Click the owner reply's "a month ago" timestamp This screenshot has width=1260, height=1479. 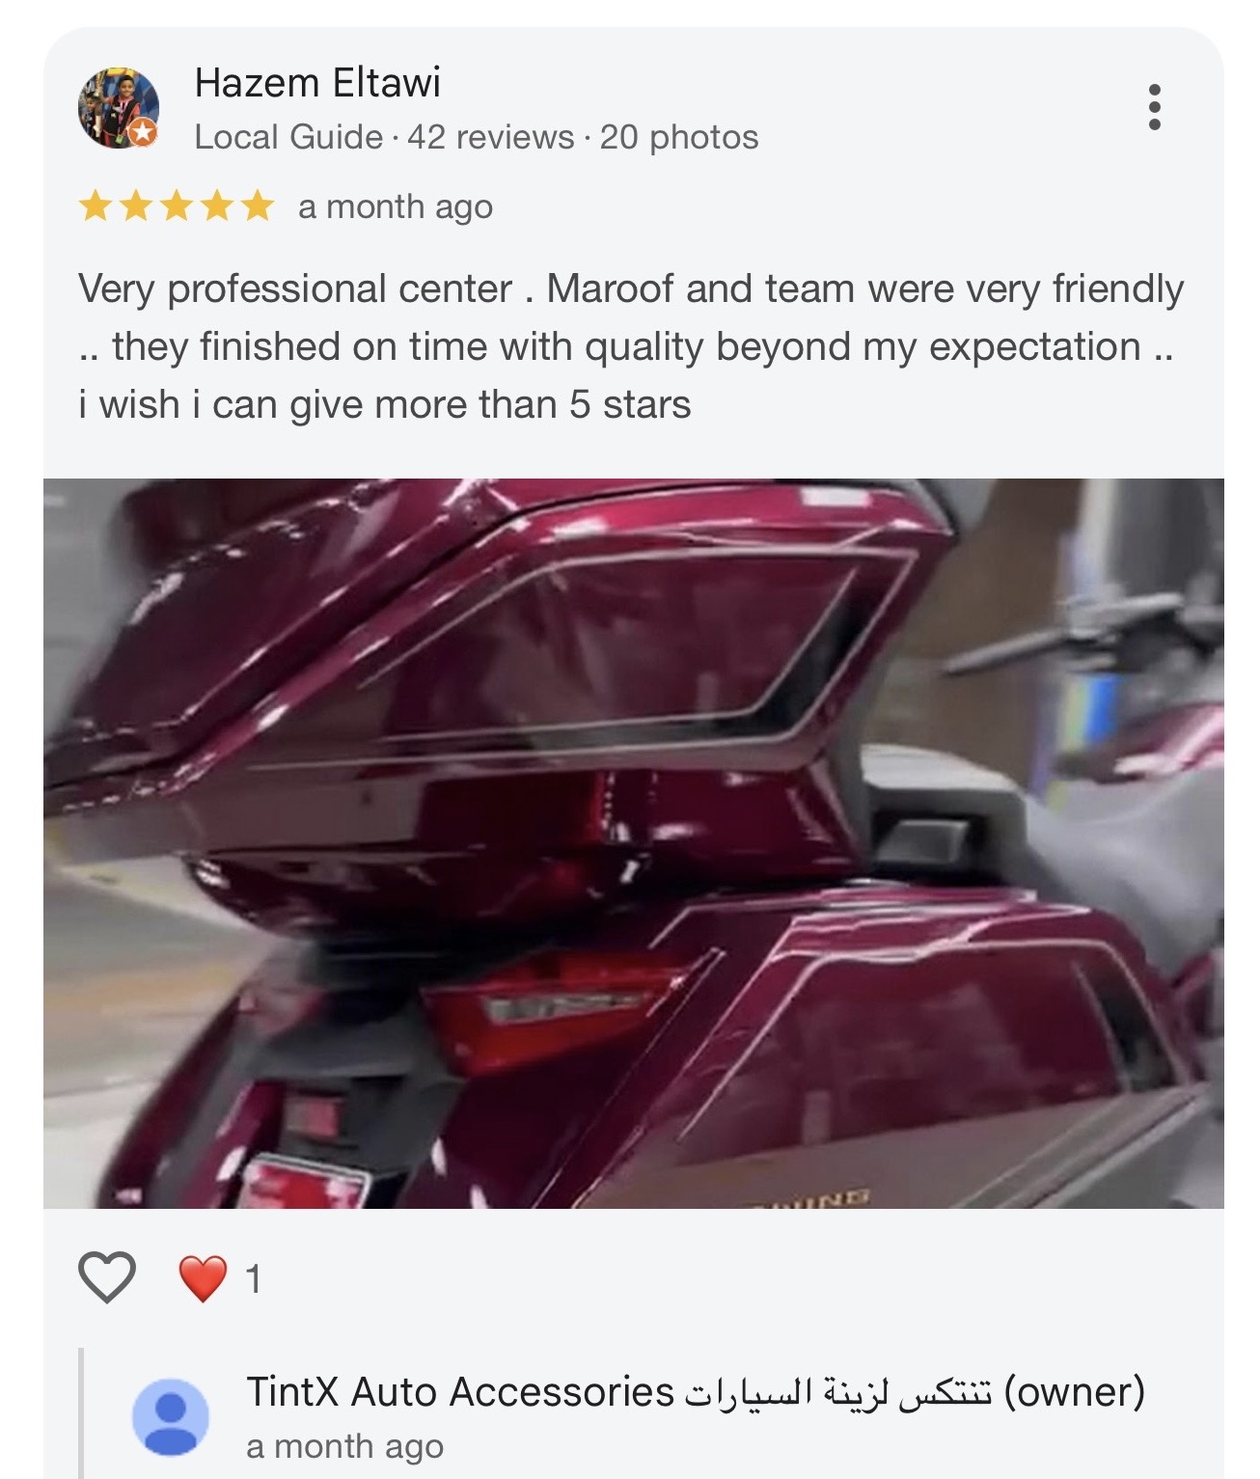point(344,1446)
